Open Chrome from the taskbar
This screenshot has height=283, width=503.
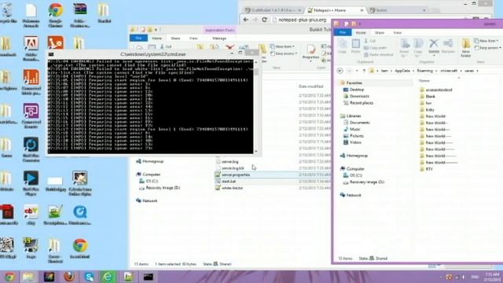(x=9, y=277)
